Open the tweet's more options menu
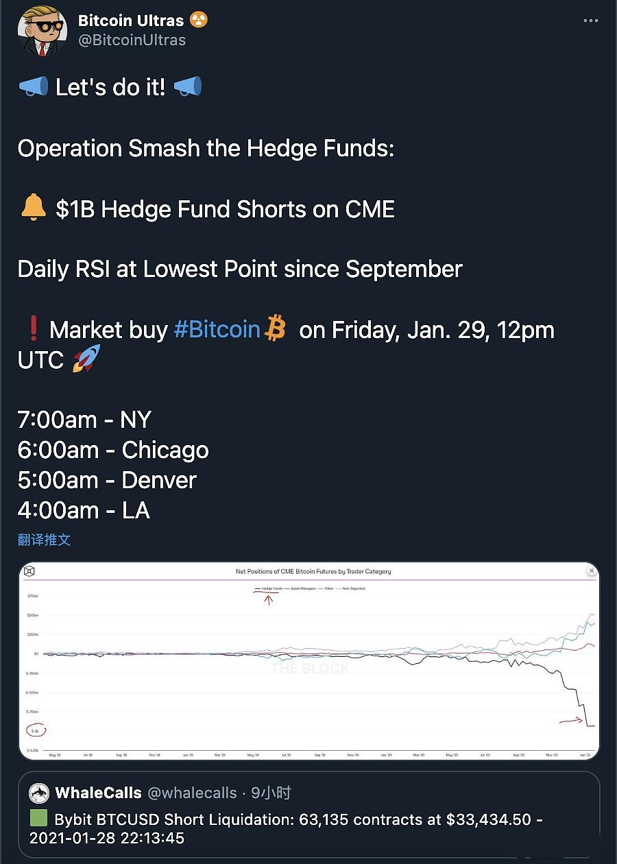This screenshot has width=617, height=864. tap(590, 21)
